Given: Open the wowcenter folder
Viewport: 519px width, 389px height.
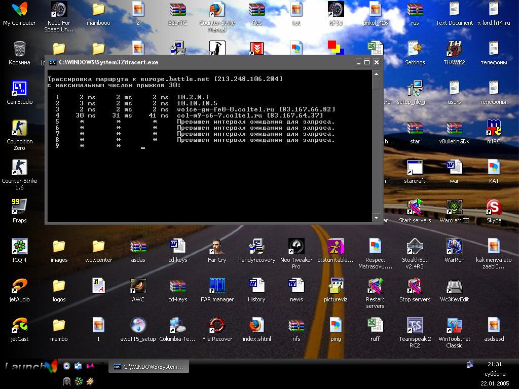Looking at the screenshot, I should click(x=98, y=247).
